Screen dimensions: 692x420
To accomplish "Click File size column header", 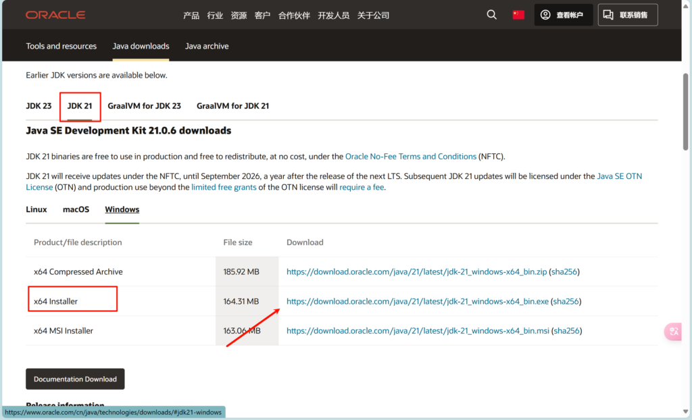I will 238,242.
